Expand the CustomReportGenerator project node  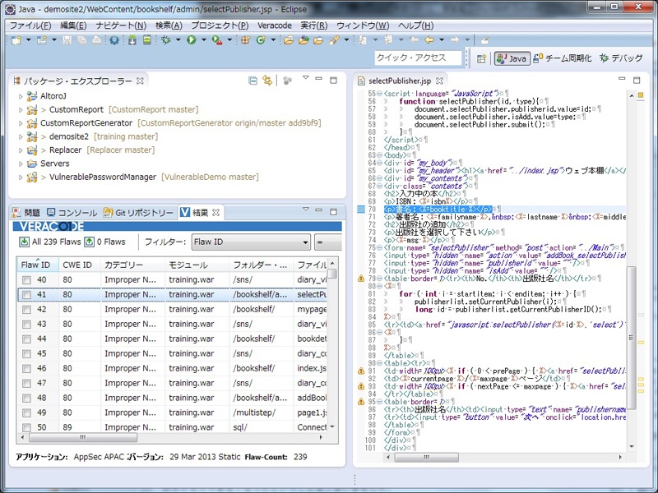21,123
